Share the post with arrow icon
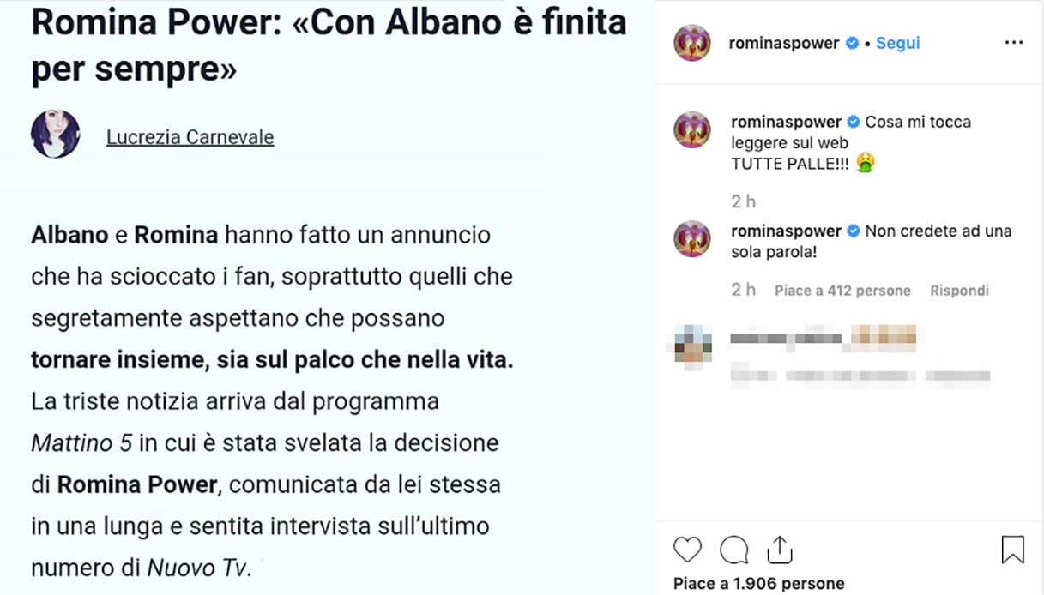This screenshot has width=1044, height=595. [x=779, y=550]
